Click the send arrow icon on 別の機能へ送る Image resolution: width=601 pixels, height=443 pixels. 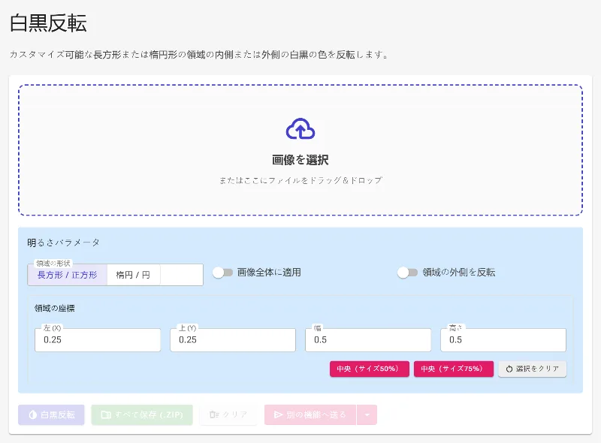(278, 414)
